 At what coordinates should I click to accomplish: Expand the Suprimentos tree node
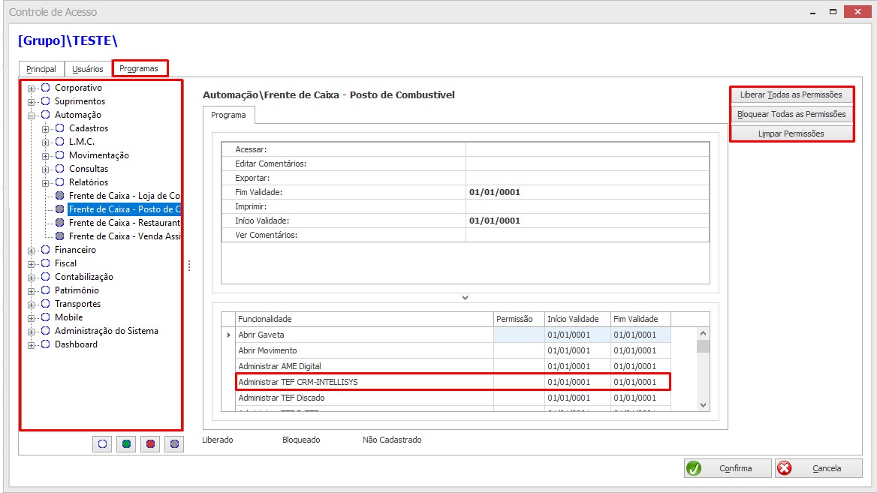tap(32, 102)
